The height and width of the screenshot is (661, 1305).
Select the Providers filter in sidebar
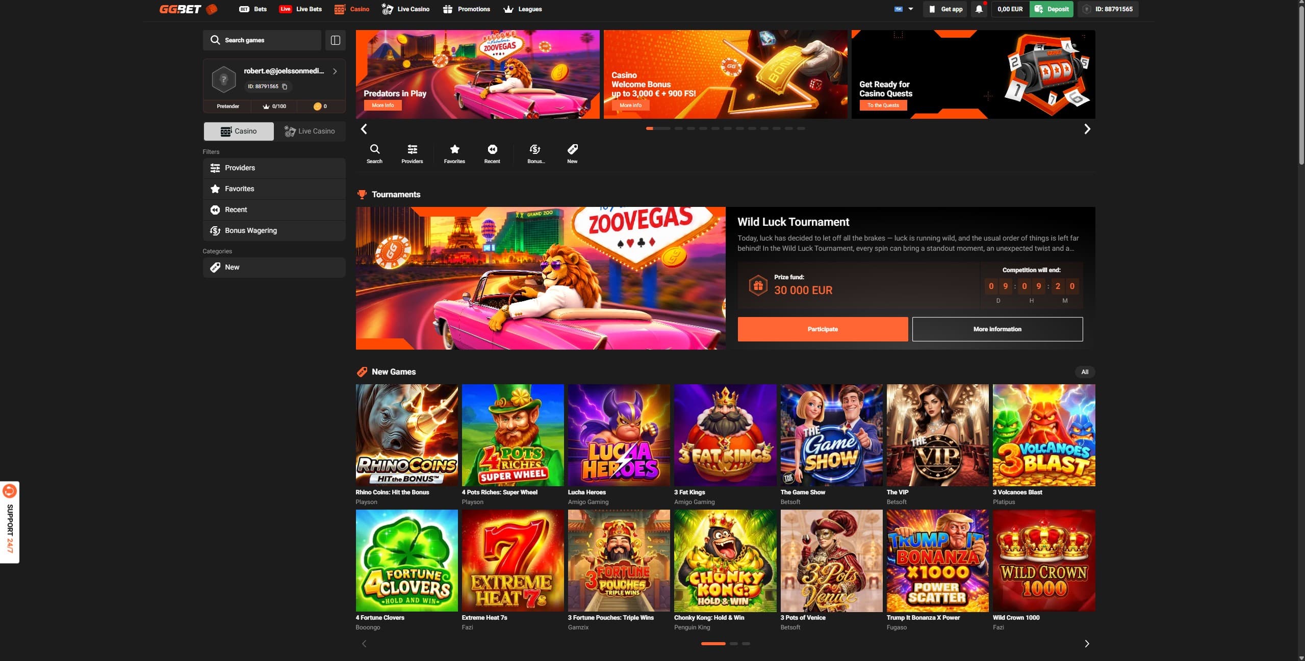274,168
